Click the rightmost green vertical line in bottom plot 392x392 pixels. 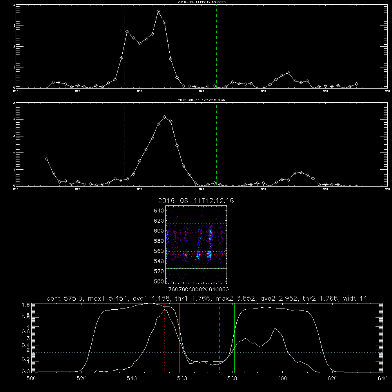tap(317, 338)
